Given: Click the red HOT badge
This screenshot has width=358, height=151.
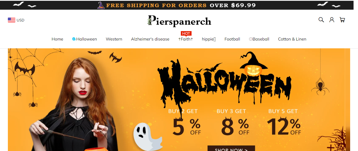Looking at the screenshot, I should (x=186, y=33).
